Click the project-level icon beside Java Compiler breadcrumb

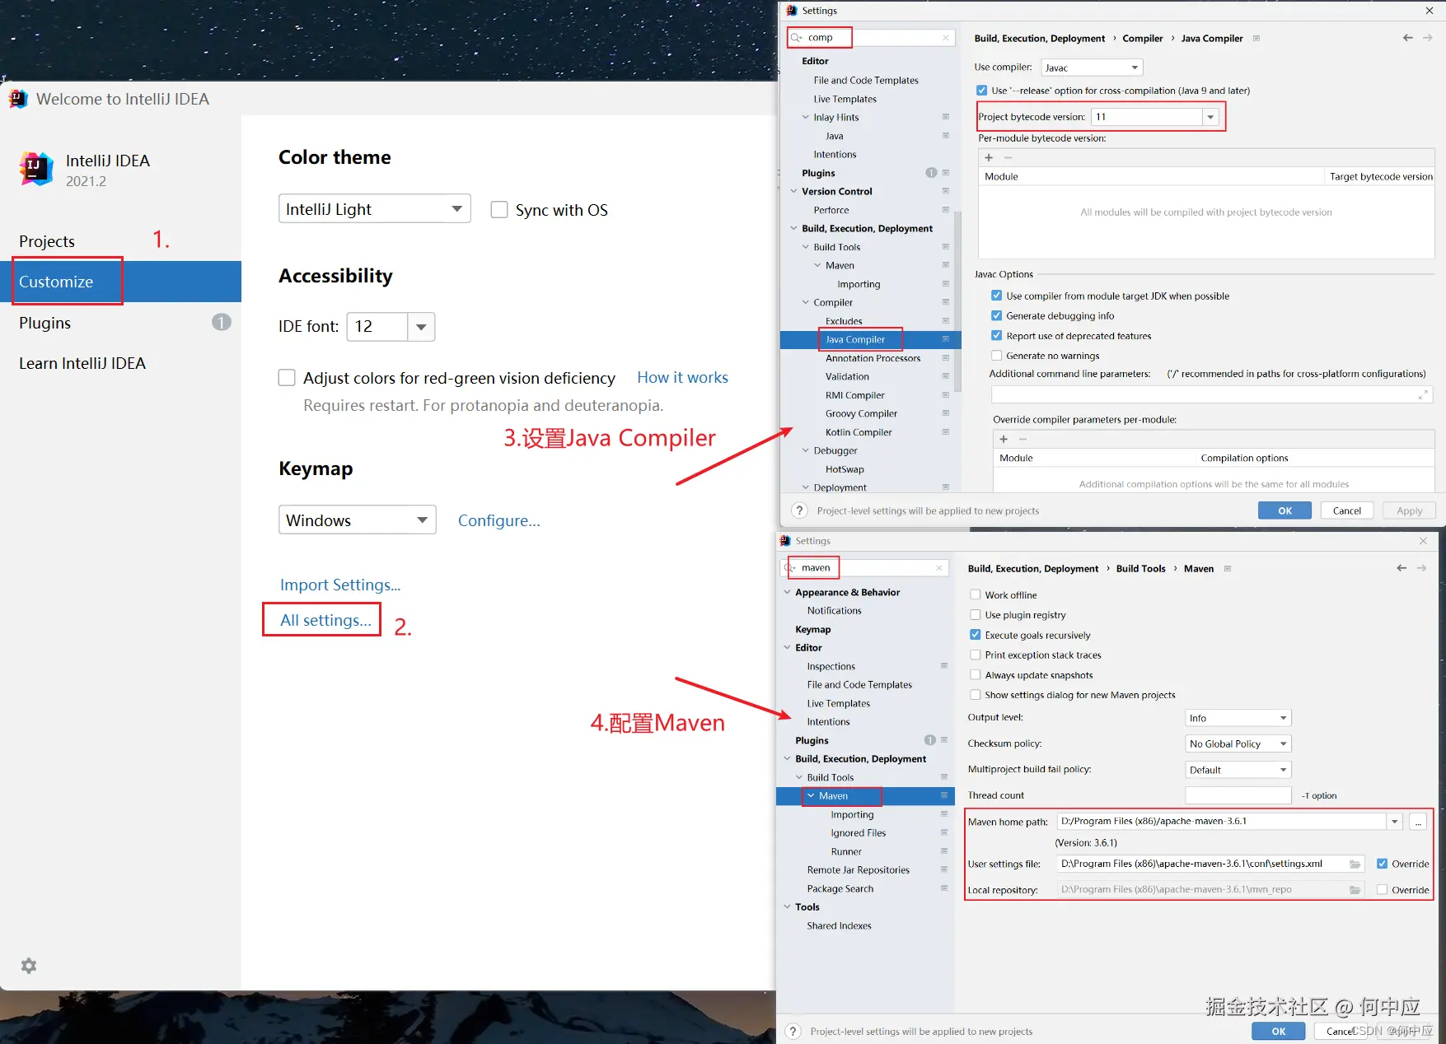point(1256,39)
